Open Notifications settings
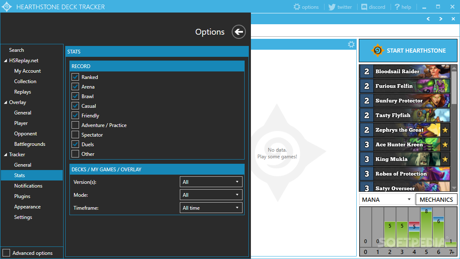 tap(28, 186)
